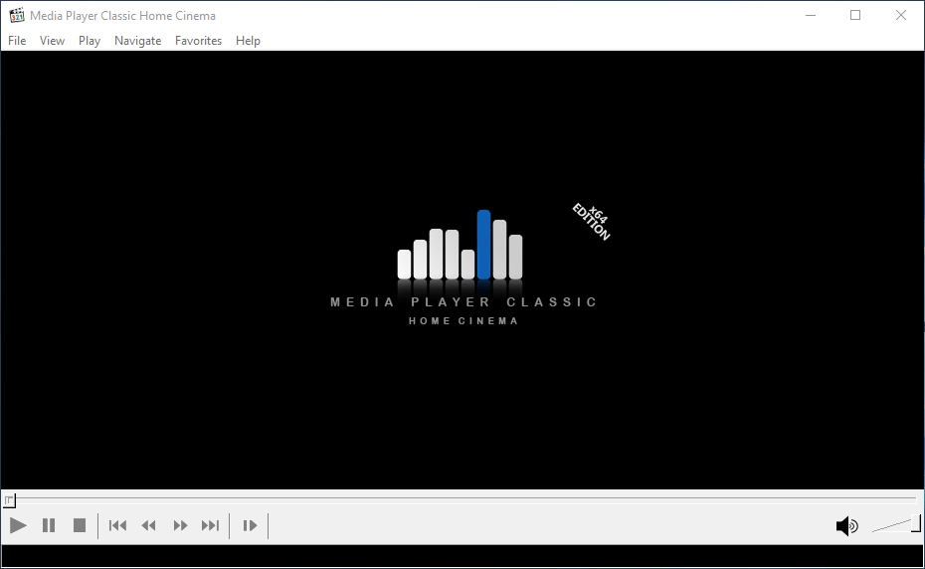Step forward one frame icon

[x=250, y=525]
